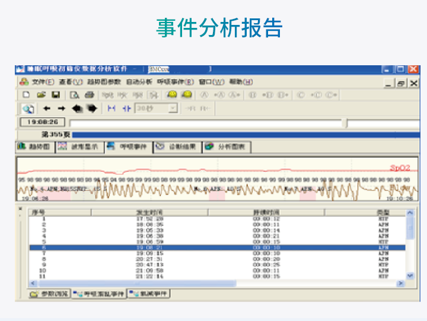
Task: Switch to the 分析图表 tab
Action: point(227,147)
